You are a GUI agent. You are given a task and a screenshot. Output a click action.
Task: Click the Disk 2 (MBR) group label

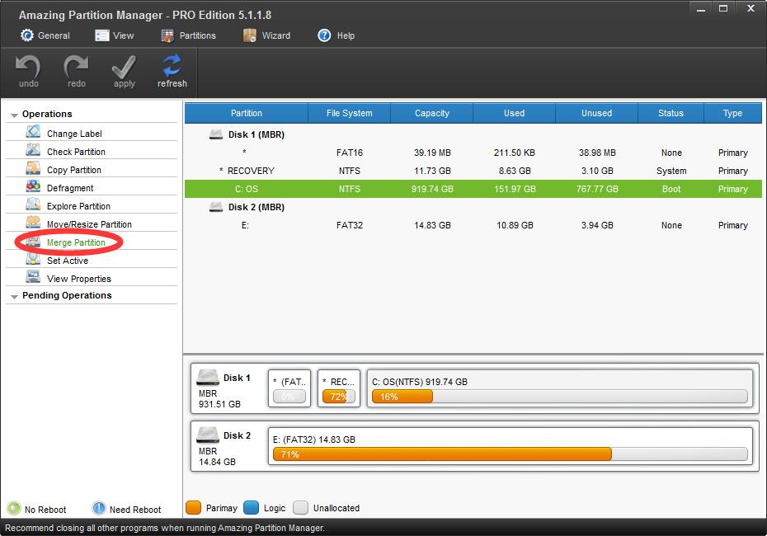click(x=256, y=207)
